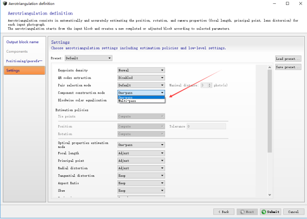The height and width of the screenshot is (219, 307).
Task: Open the Keypoints density dropdown
Action: [x=141, y=70]
